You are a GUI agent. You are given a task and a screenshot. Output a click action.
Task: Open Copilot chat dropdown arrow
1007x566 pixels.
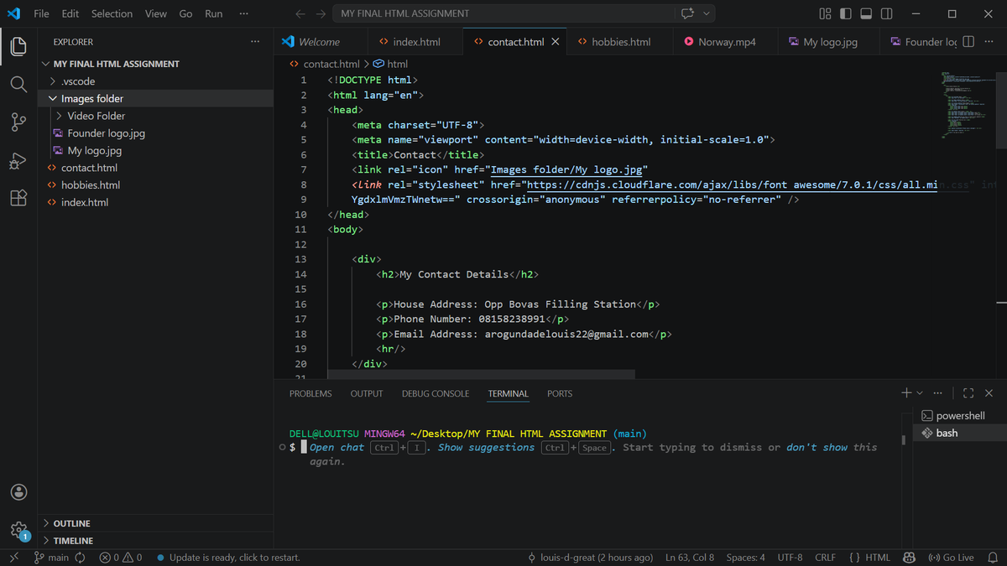click(x=707, y=13)
